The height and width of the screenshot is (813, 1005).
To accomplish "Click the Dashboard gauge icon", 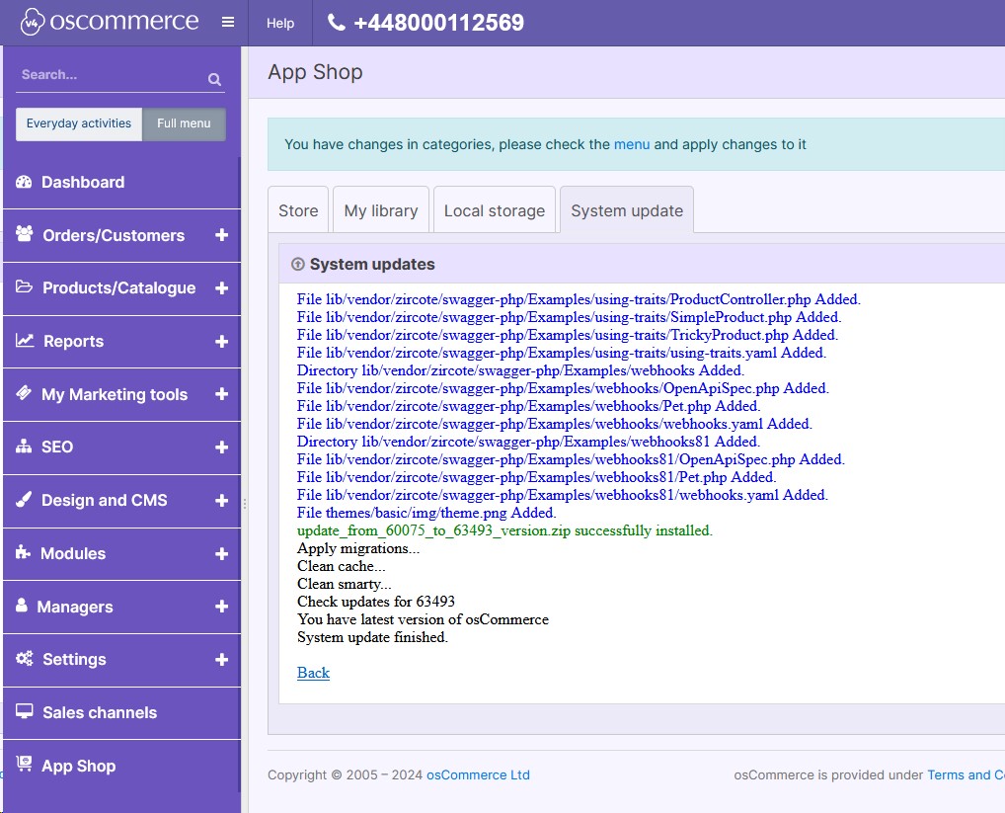I will (24, 182).
